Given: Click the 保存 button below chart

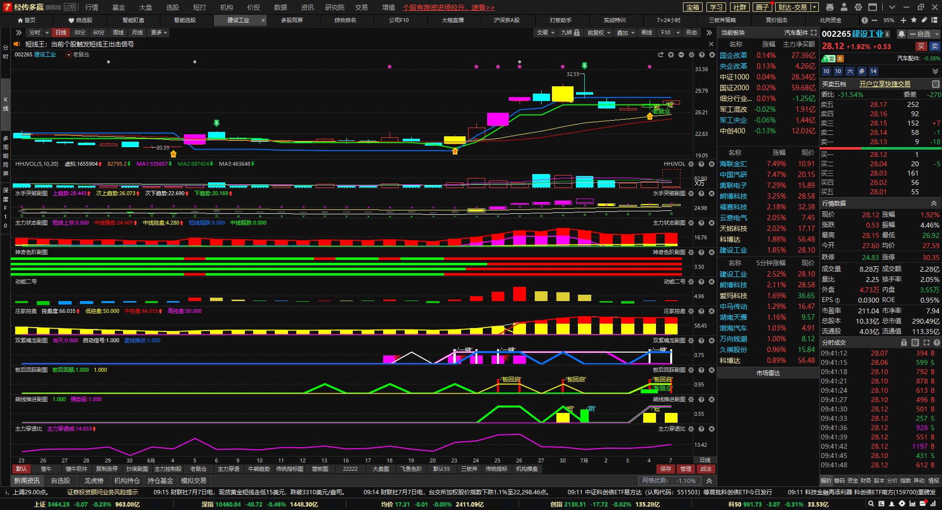Looking at the screenshot, I should click(666, 469).
